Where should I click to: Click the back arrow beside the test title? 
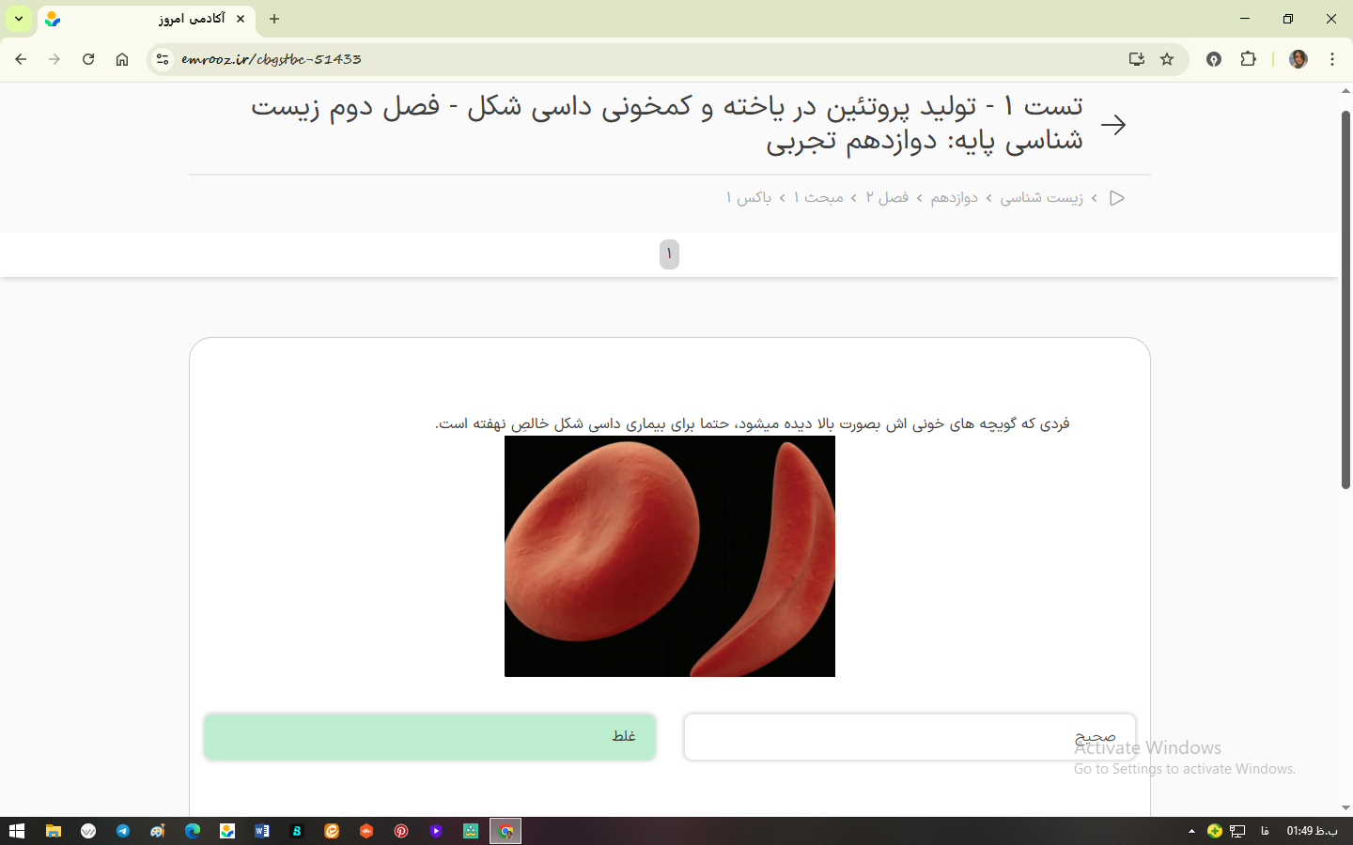click(x=1113, y=125)
